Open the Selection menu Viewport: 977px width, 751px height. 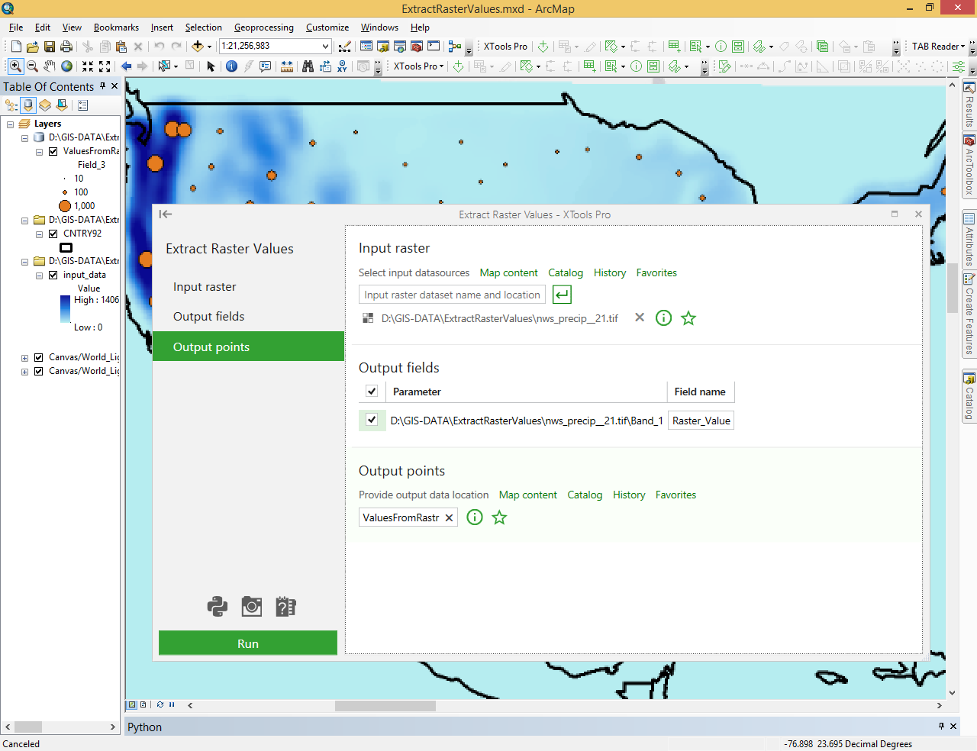tap(203, 27)
